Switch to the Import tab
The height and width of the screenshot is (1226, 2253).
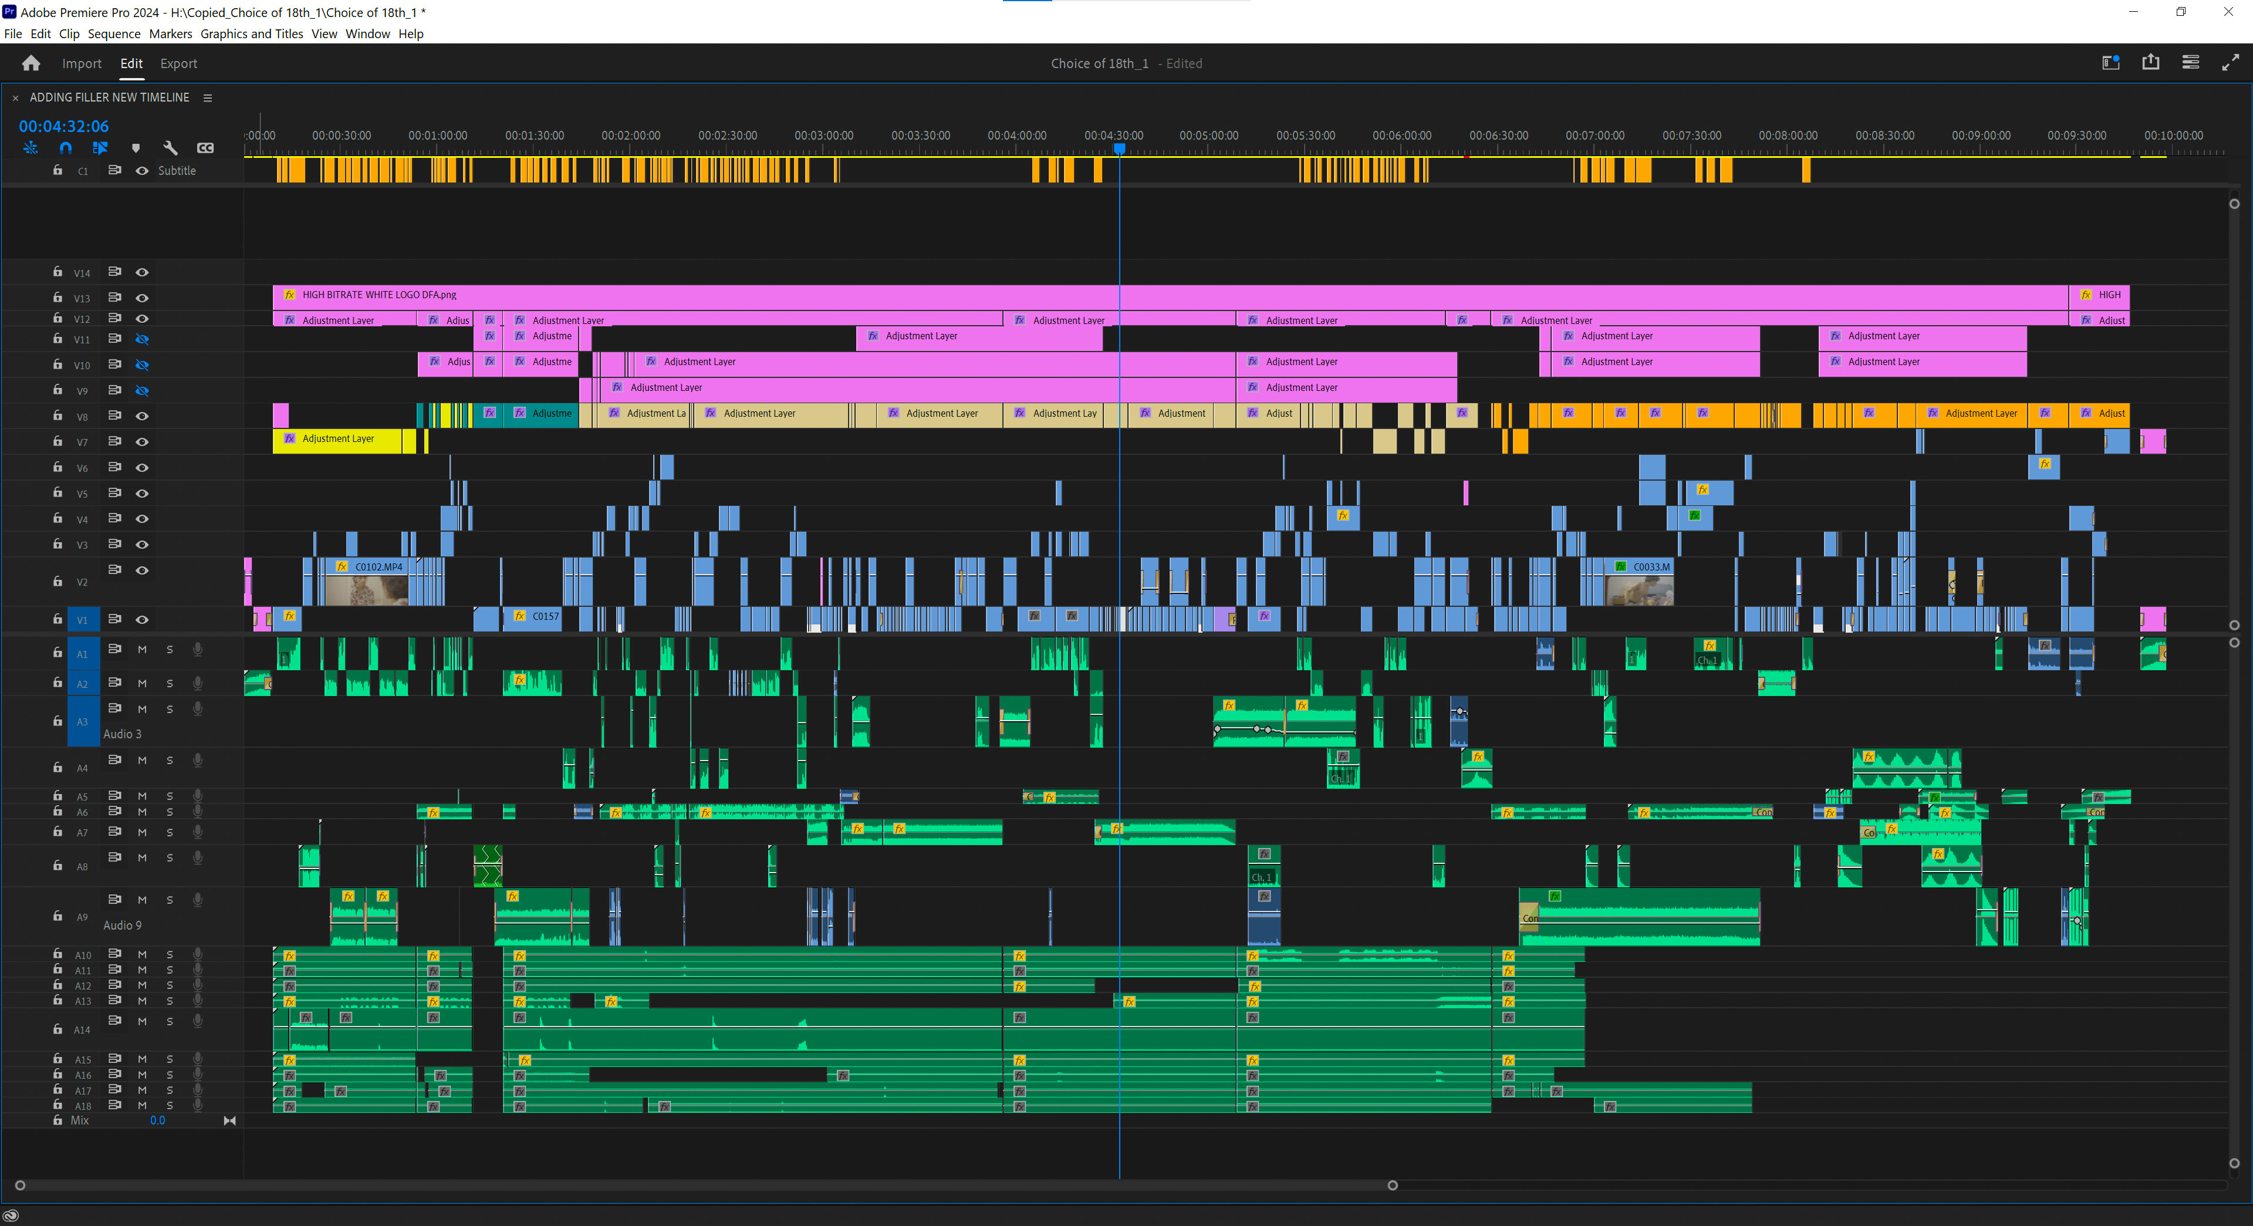click(x=82, y=63)
